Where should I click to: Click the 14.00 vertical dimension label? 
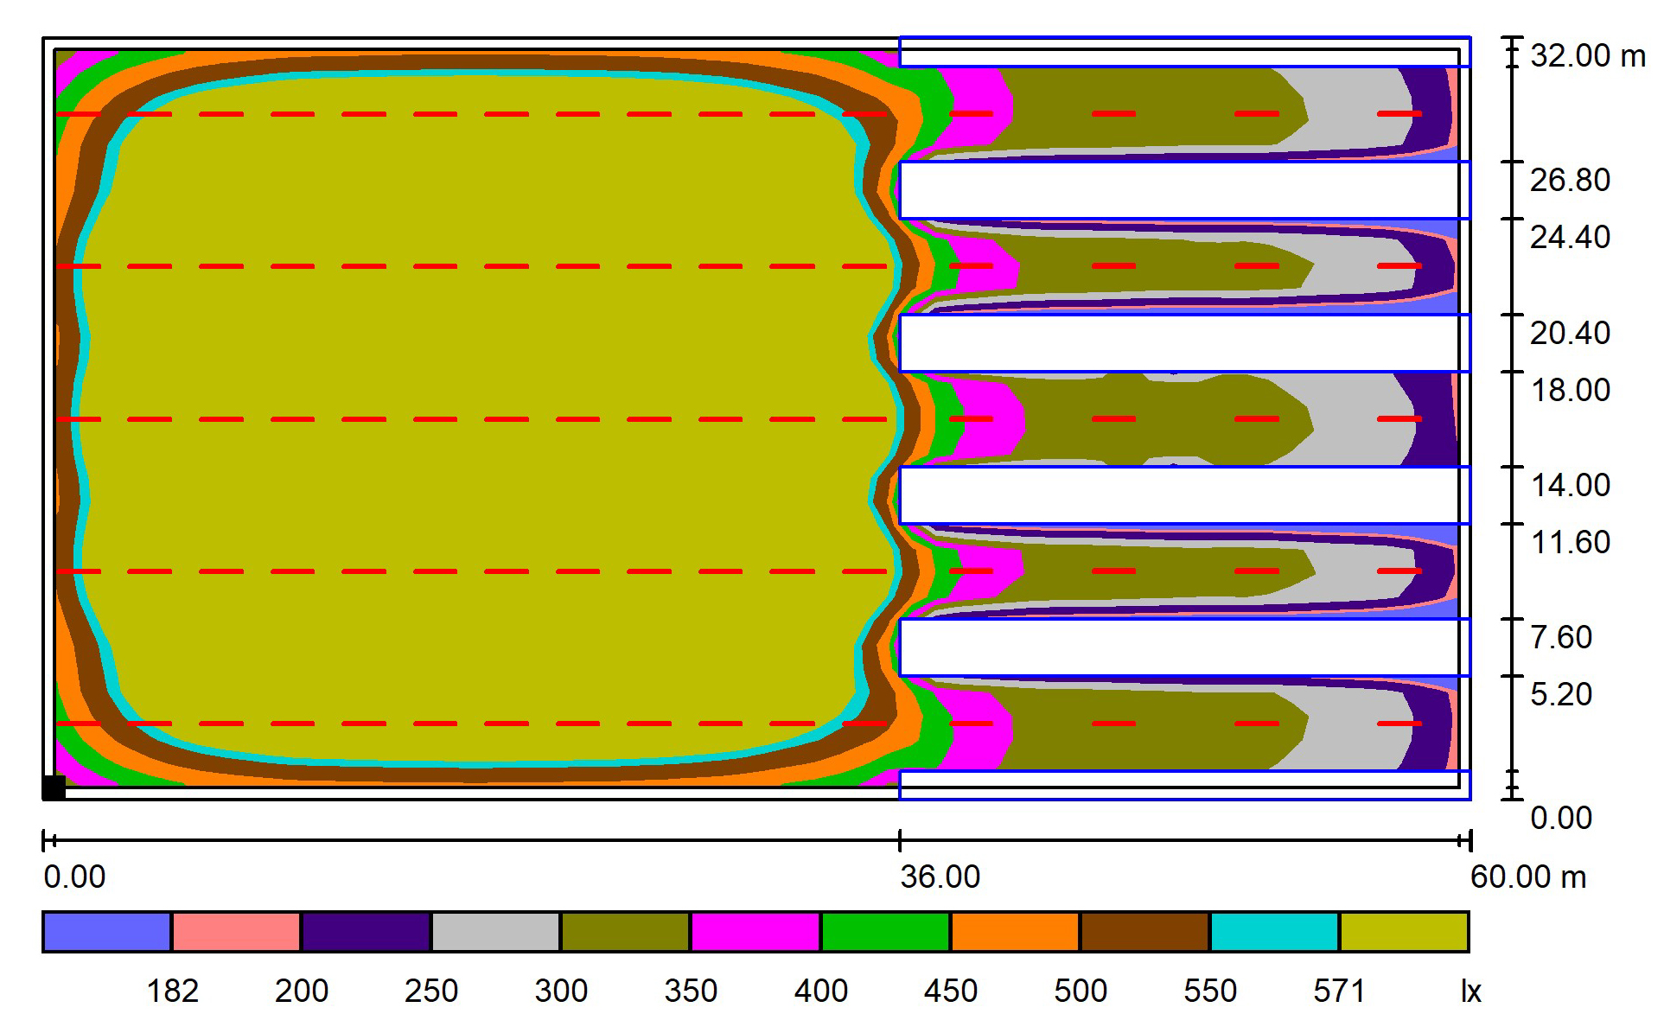pos(1570,485)
